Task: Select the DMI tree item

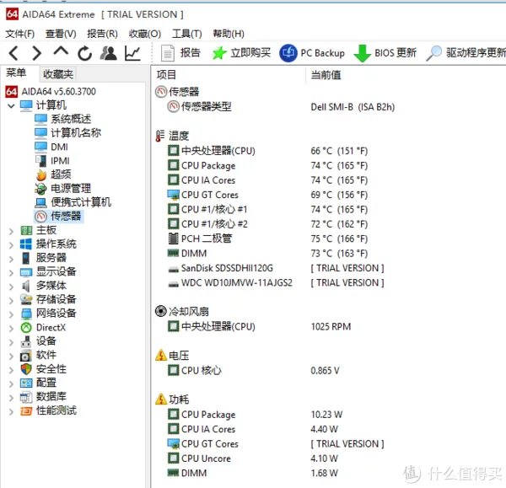Action: point(51,147)
